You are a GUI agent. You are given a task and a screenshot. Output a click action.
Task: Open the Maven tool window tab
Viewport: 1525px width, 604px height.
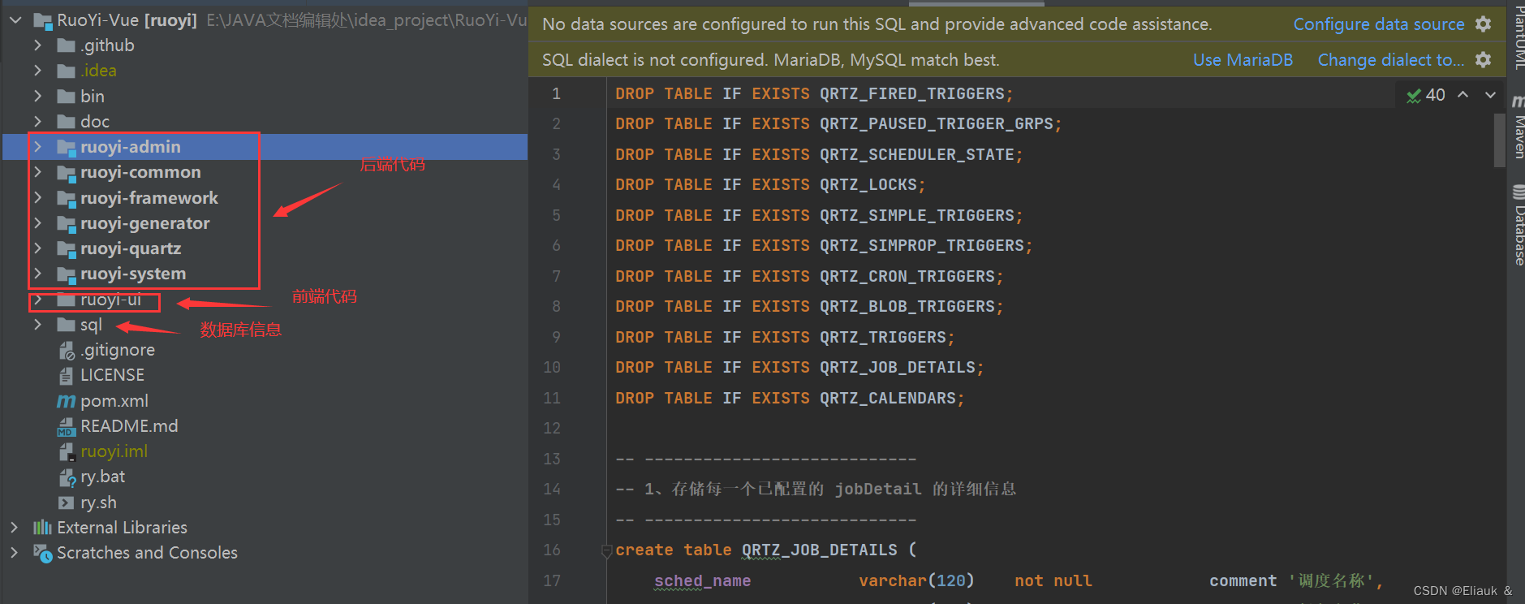click(1518, 127)
